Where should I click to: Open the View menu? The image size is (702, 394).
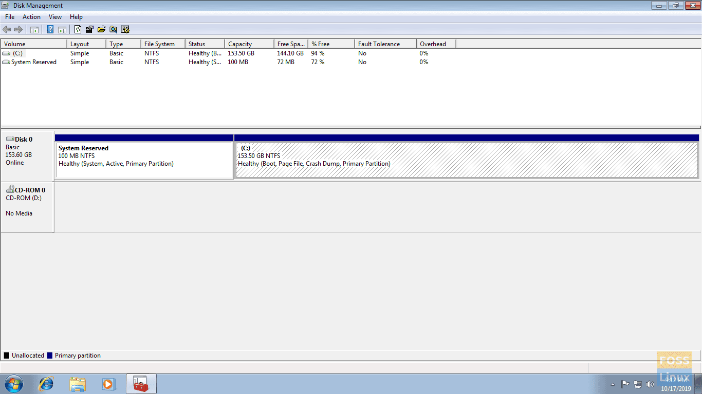(x=55, y=16)
